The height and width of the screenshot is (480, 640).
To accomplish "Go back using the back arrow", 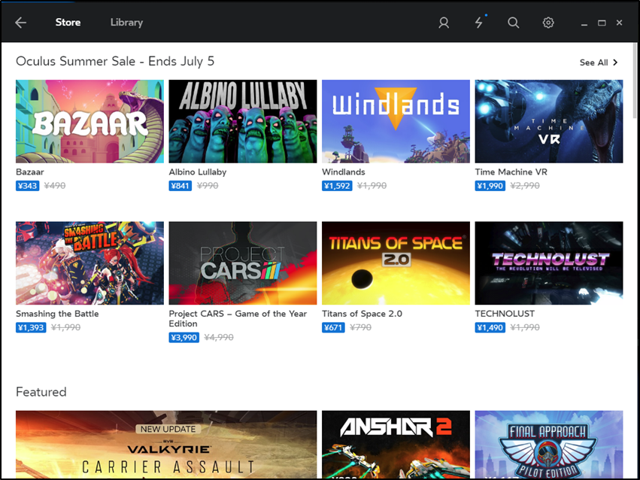I will pos(21,23).
